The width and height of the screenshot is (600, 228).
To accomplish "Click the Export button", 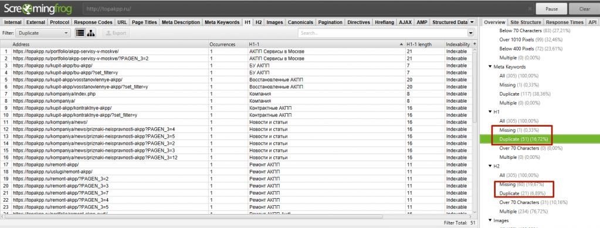I will (116, 33).
